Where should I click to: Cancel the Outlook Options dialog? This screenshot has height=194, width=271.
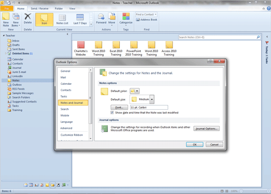[x=214, y=145]
